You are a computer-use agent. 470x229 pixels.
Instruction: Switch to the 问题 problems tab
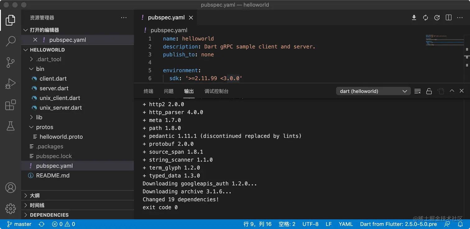point(169,91)
